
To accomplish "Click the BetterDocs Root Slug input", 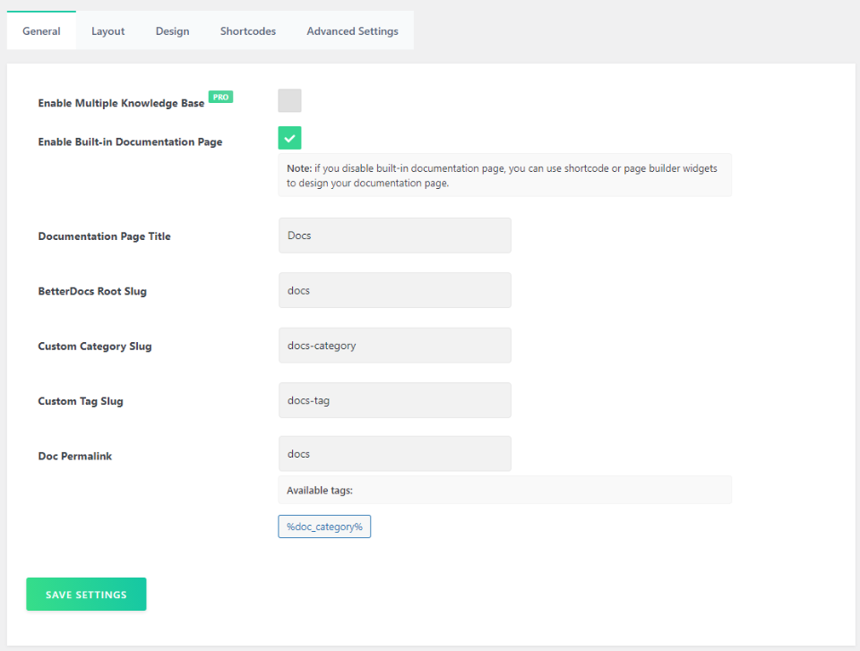I will pos(394,290).
